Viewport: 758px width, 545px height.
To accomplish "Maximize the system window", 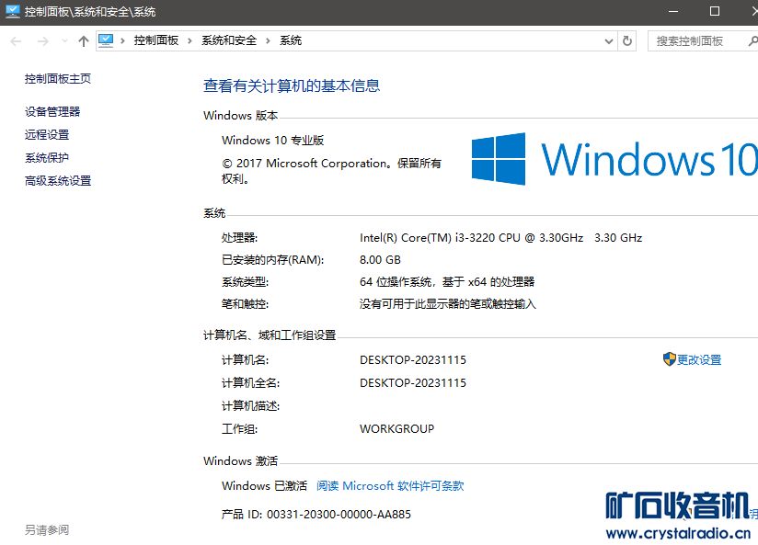I will (x=715, y=12).
